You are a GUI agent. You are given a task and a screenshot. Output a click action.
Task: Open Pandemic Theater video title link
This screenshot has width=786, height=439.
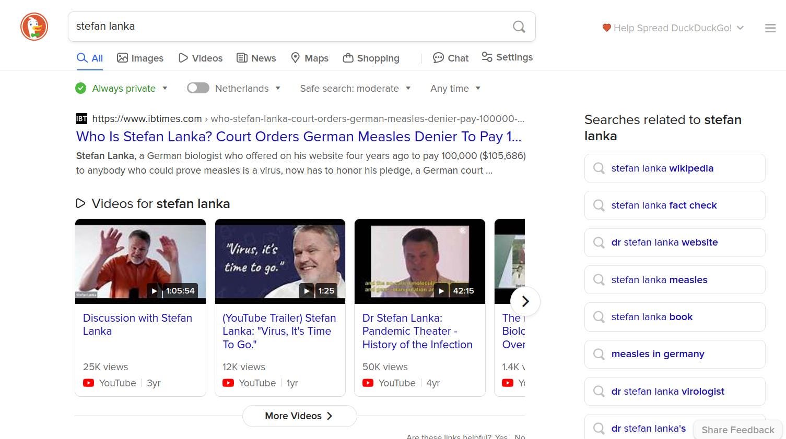pyautogui.click(x=417, y=331)
